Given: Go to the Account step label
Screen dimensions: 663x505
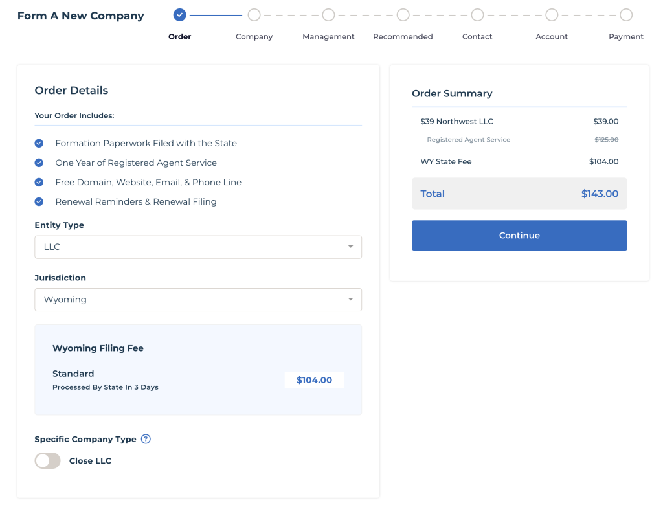Looking at the screenshot, I should 552,36.
